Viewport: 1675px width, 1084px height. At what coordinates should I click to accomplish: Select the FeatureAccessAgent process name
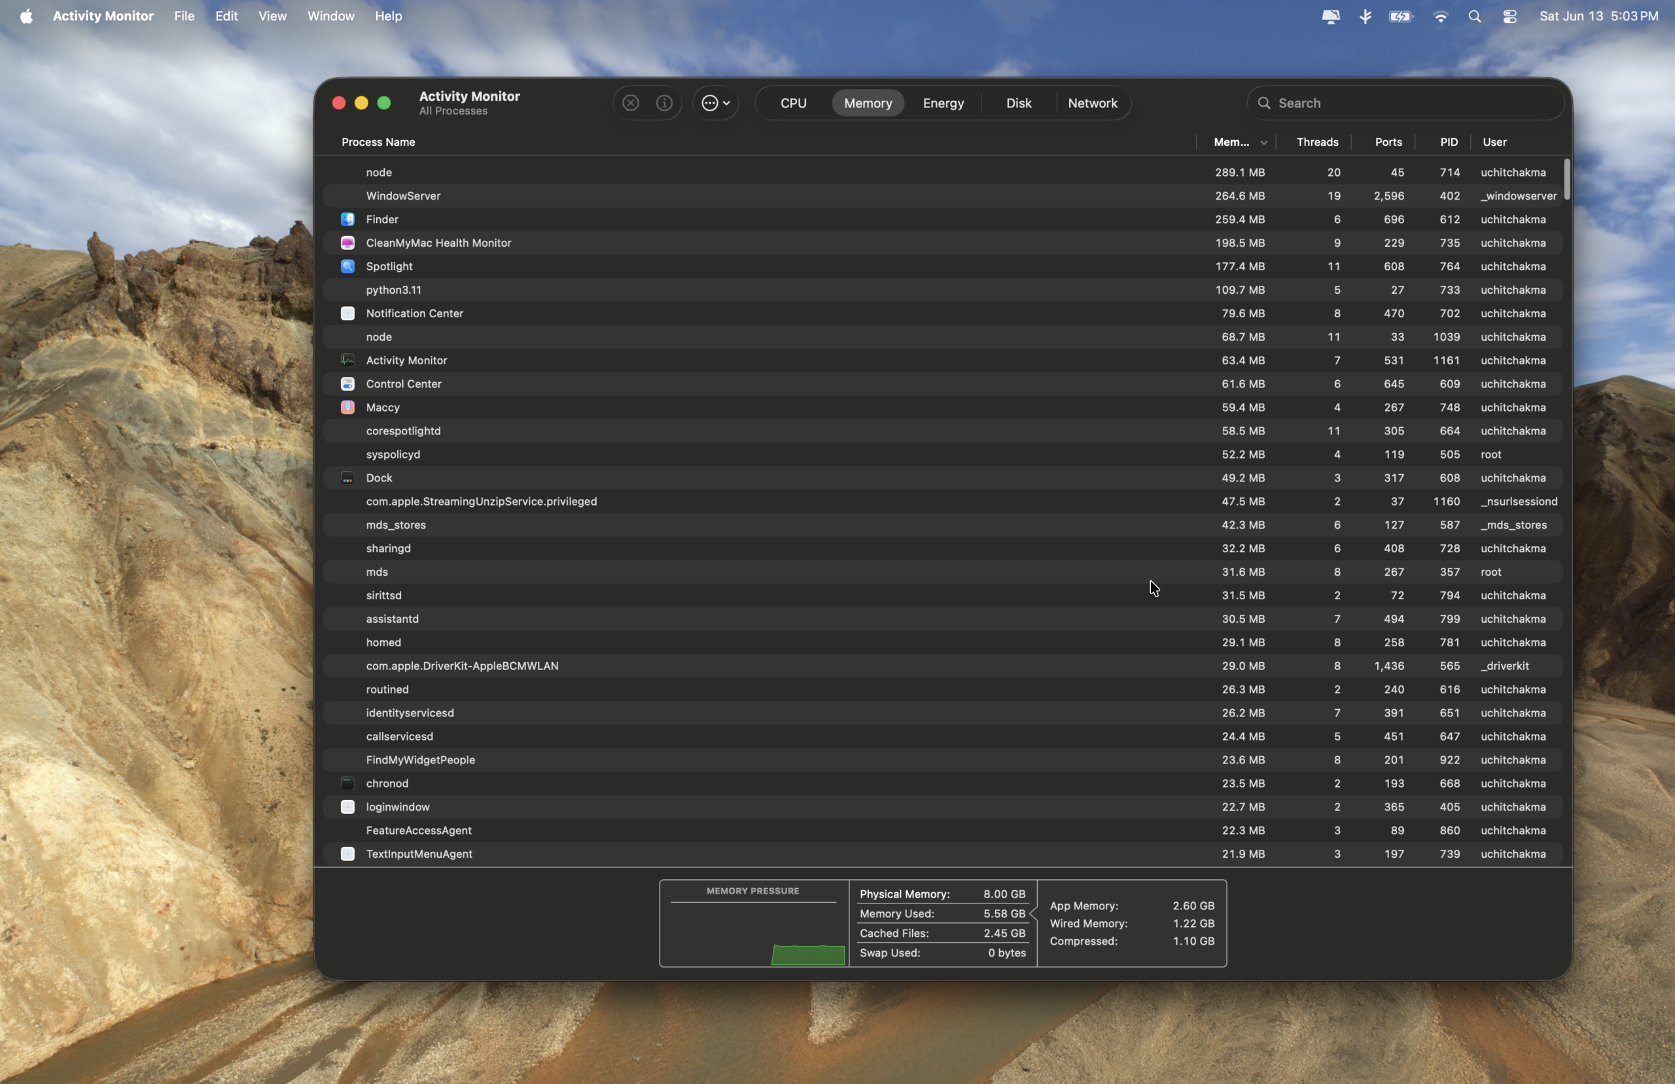click(419, 831)
